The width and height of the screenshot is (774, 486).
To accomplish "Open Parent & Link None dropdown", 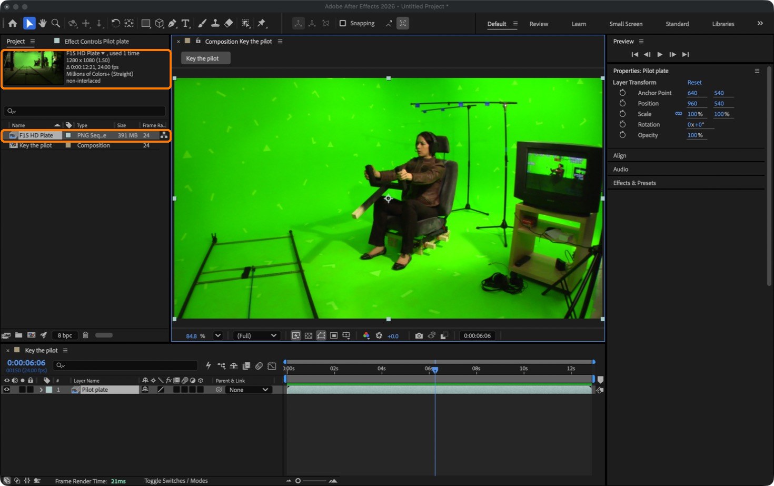I will point(249,390).
